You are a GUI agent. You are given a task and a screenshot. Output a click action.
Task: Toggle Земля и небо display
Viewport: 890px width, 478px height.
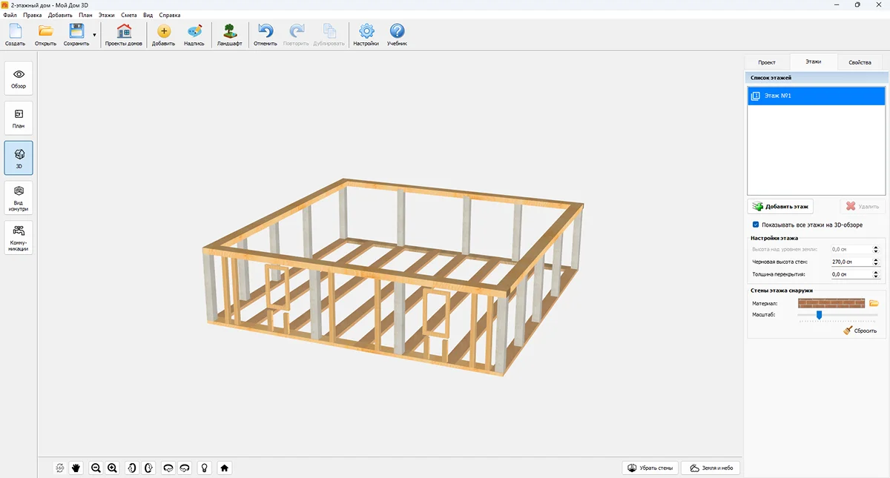[x=711, y=468]
